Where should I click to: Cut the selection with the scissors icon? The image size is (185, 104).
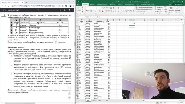[82, 7]
